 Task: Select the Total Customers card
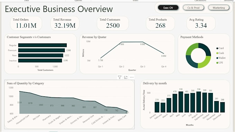(x=113, y=23)
